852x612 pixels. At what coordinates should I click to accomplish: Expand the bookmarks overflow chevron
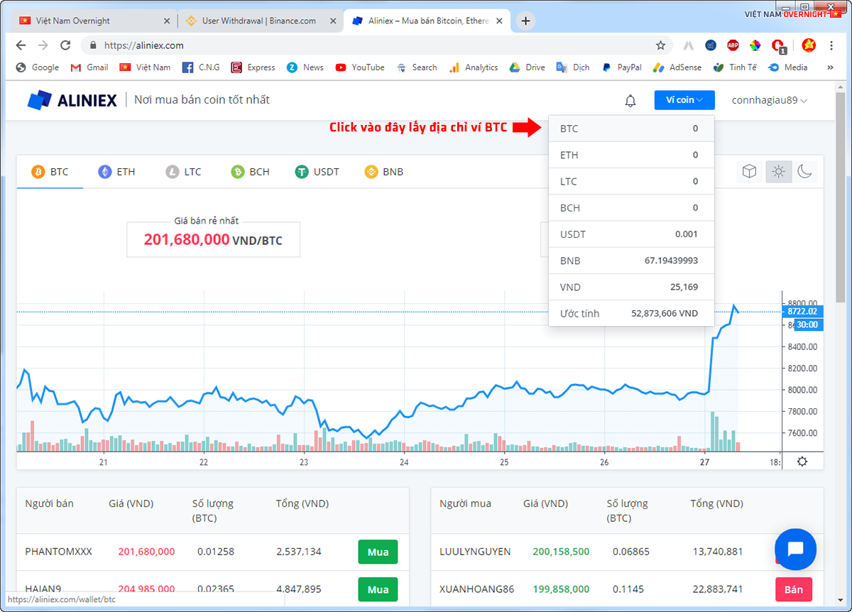(x=831, y=67)
